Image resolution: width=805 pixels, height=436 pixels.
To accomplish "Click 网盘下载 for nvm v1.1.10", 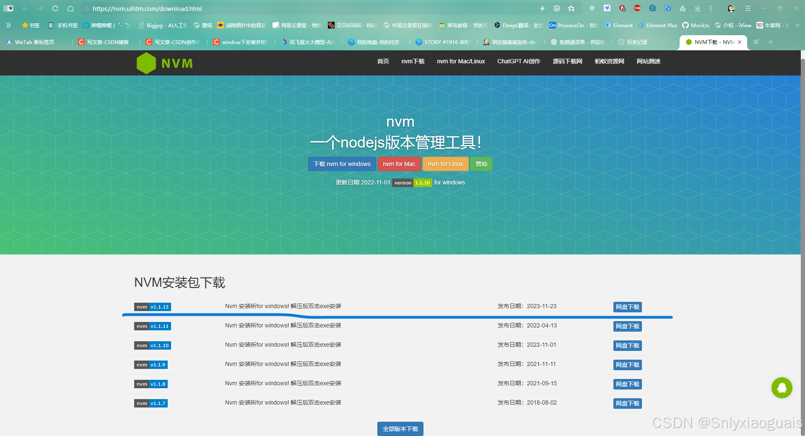I will 627,345.
